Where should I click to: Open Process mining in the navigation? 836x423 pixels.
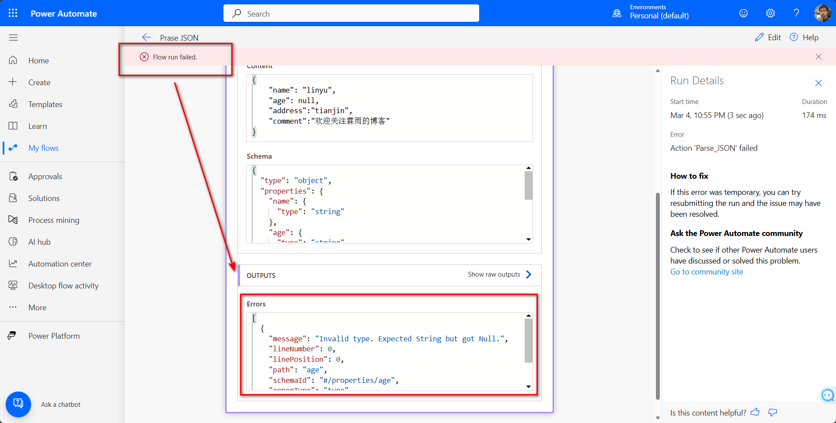coord(54,220)
